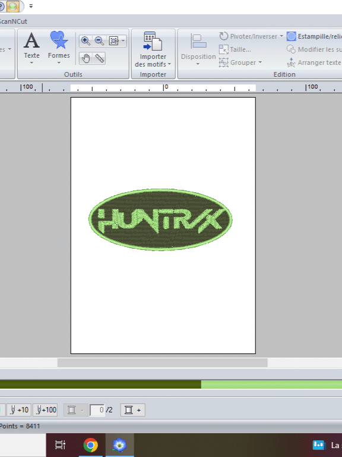Click the Taille size icon

coord(224,49)
